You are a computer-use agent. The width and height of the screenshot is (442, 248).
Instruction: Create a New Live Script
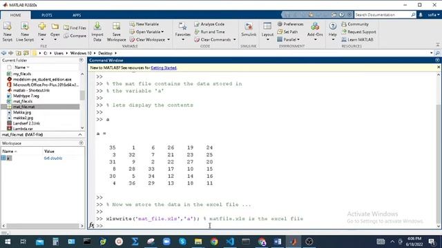click(25, 32)
